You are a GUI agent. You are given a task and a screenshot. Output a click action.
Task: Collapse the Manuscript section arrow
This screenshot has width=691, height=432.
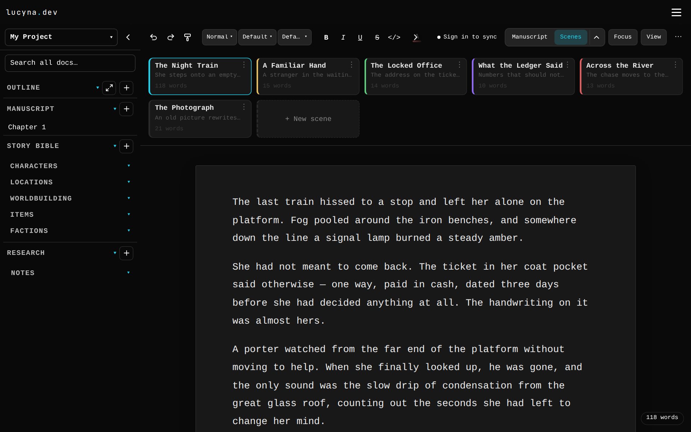click(x=115, y=109)
